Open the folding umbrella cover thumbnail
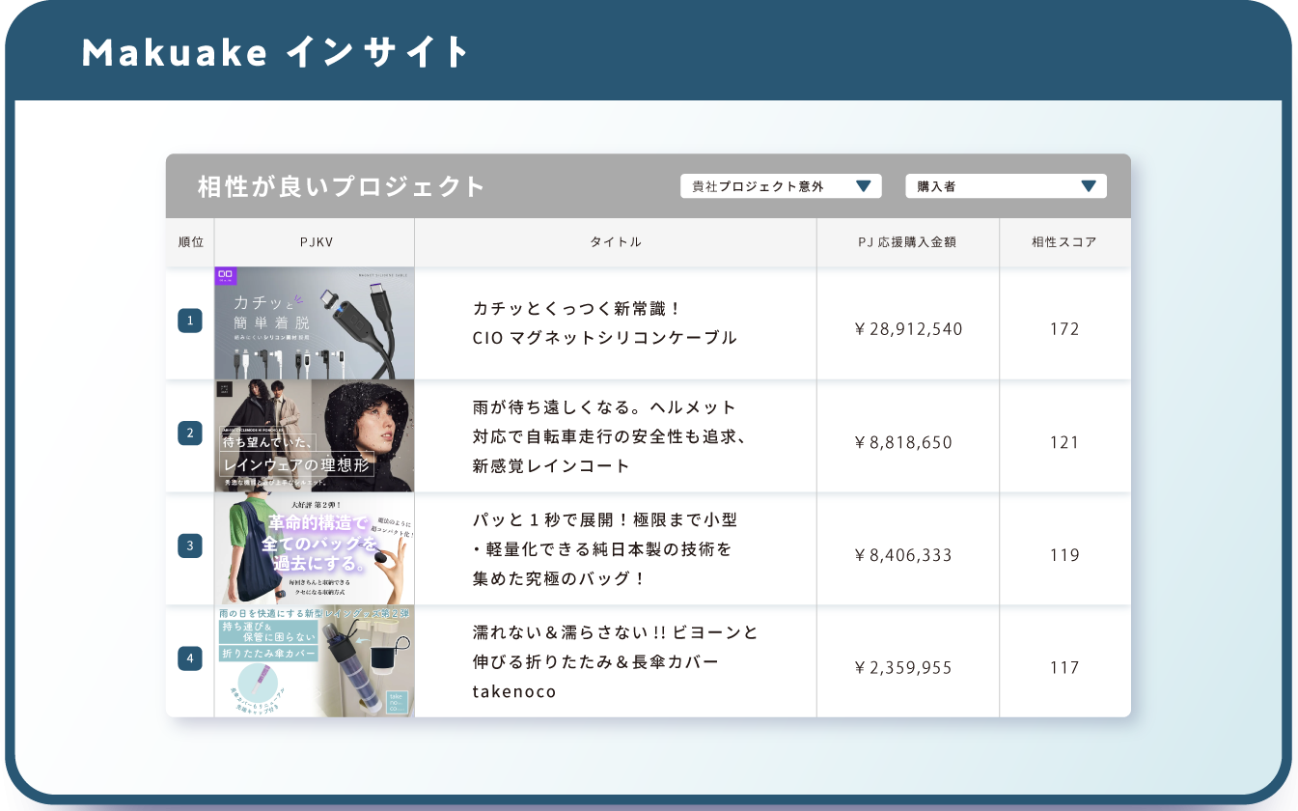Image resolution: width=1298 pixels, height=811 pixels. (315, 661)
